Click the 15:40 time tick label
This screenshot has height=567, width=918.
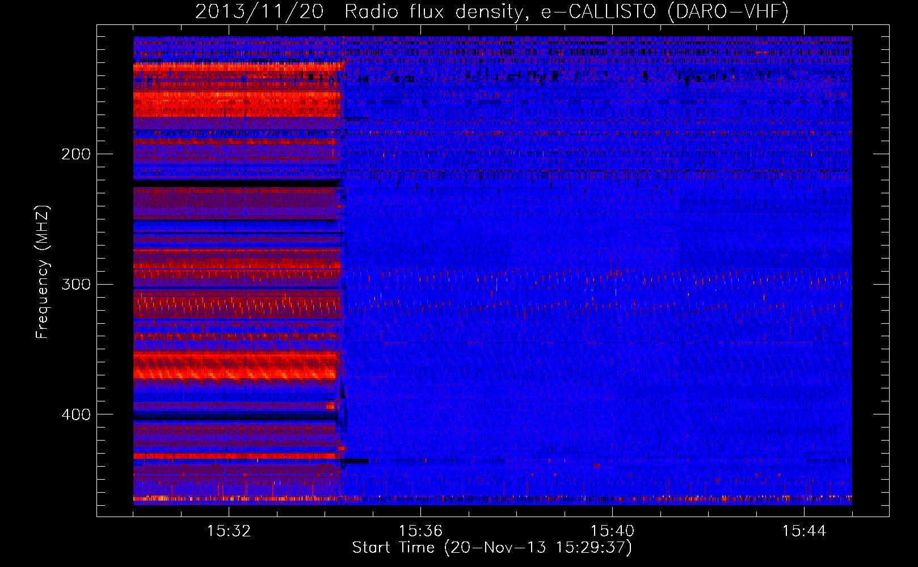pos(612,531)
